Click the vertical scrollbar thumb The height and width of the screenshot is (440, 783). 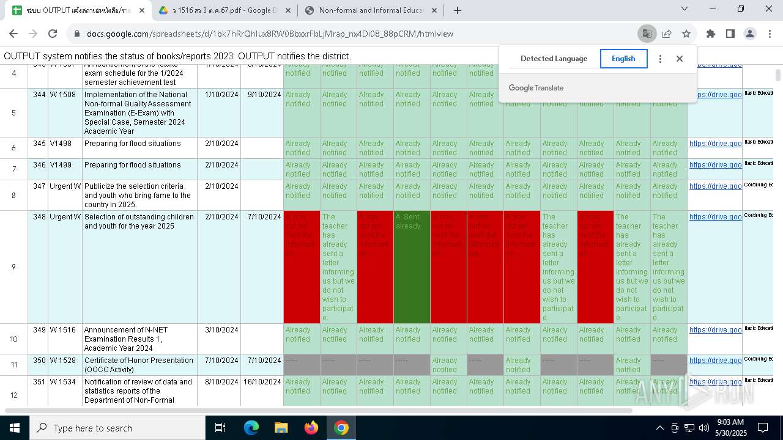click(x=778, y=75)
